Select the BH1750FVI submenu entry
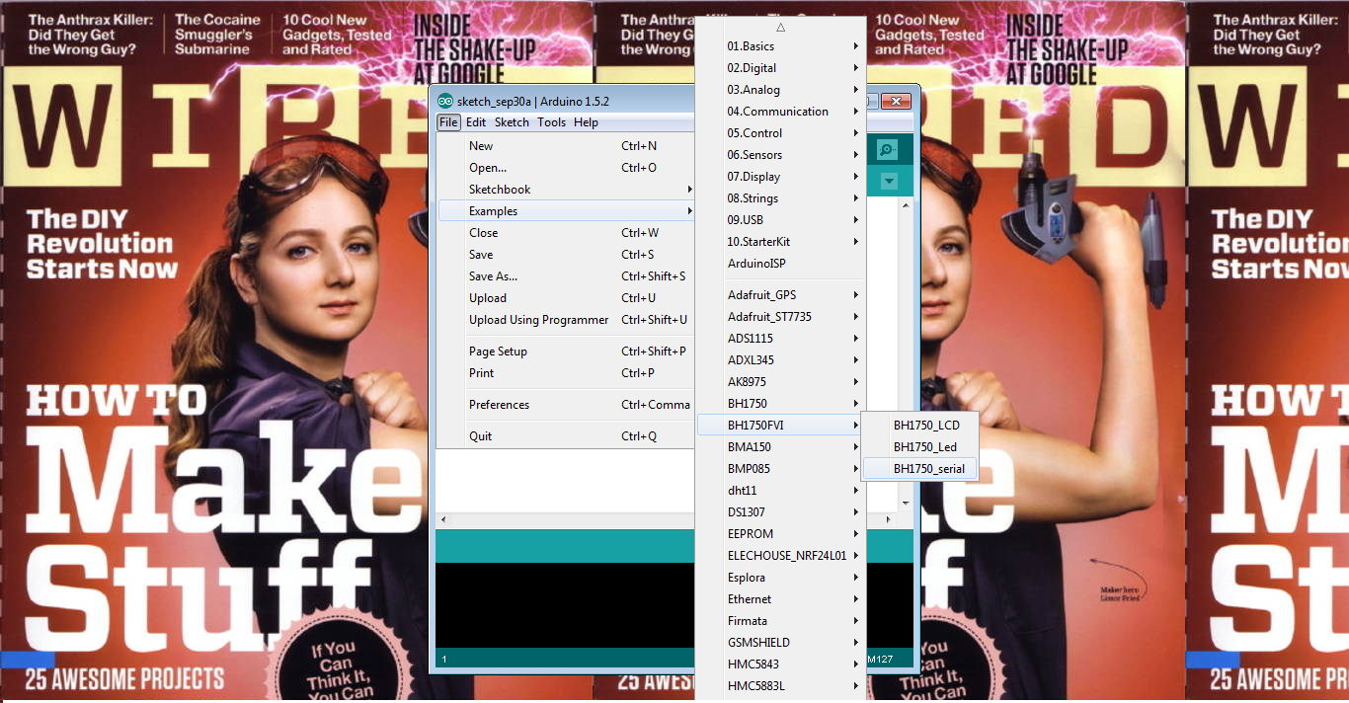The width and height of the screenshot is (1349, 703). tap(780, 426)
